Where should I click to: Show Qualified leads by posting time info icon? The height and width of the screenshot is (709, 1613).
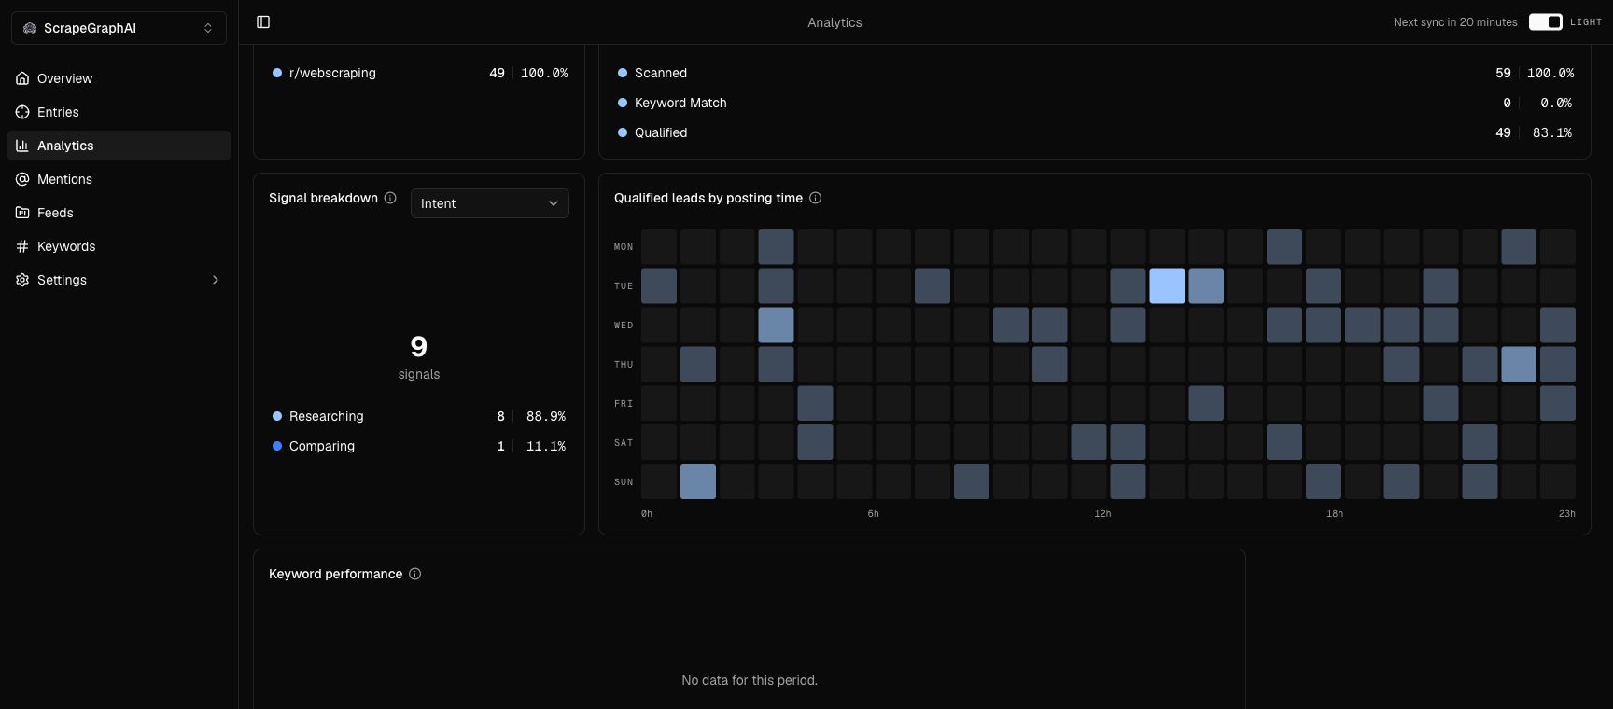815,198
